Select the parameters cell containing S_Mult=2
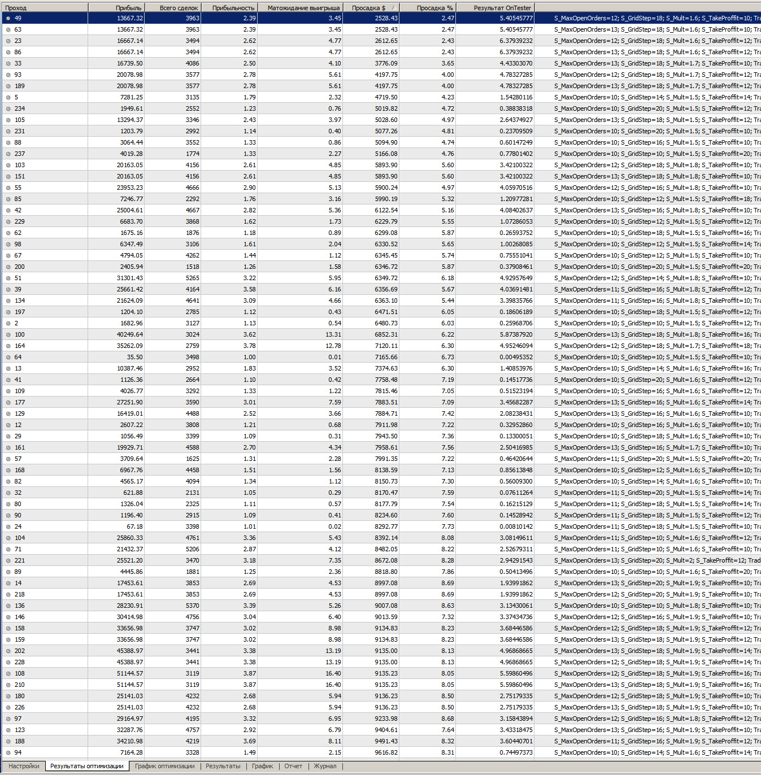The height and width of the screenshot is (775, 761). (x=648, y=560)
